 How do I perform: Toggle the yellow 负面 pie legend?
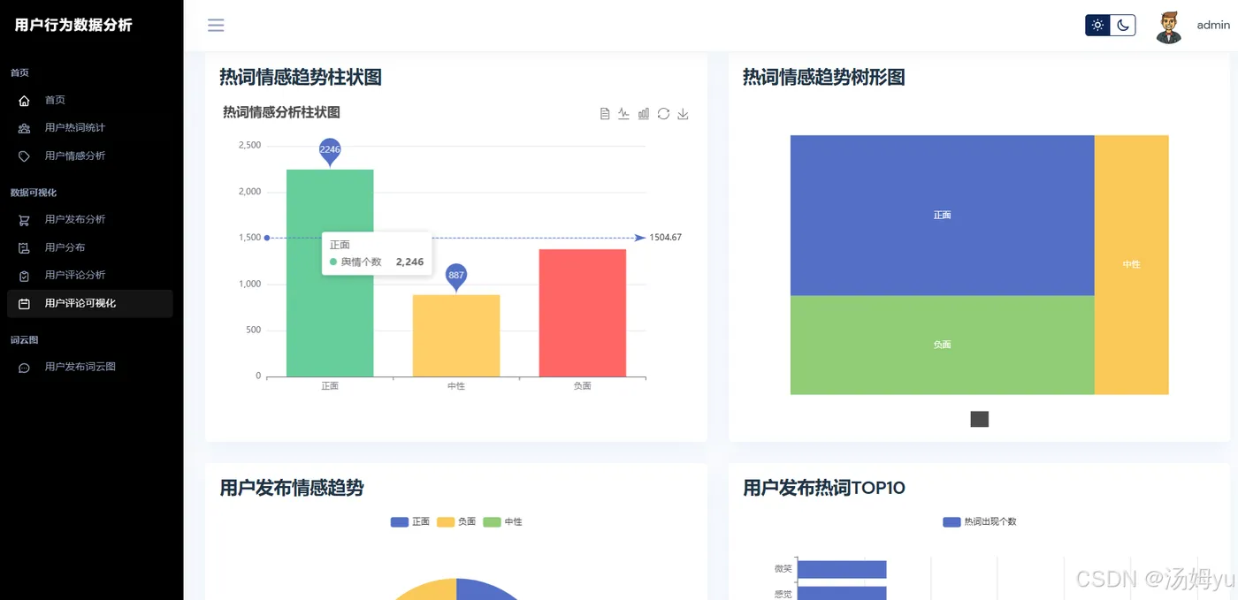tap(456, 521)
